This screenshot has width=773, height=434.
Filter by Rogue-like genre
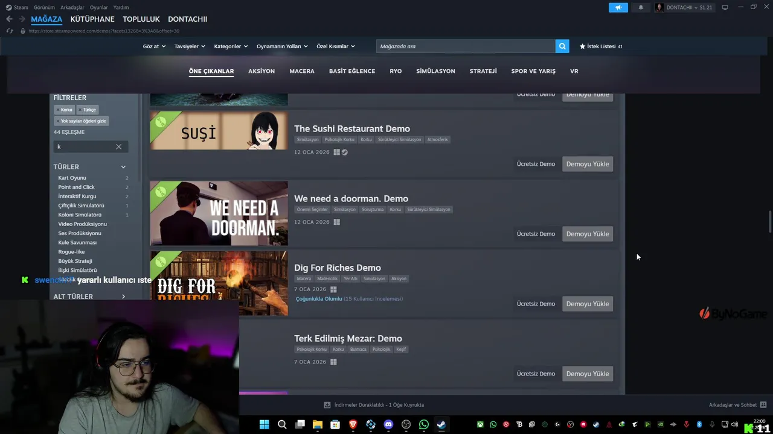(71, 252)
